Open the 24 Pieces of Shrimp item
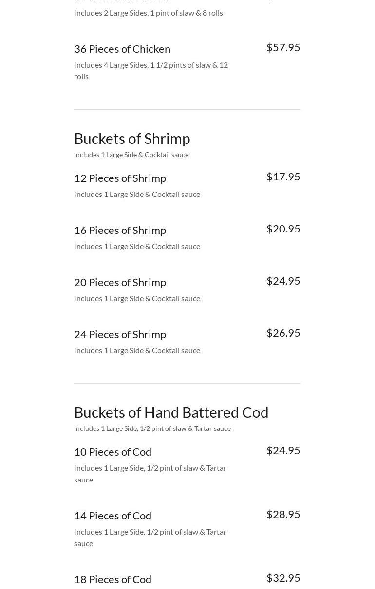 point(120,334)
